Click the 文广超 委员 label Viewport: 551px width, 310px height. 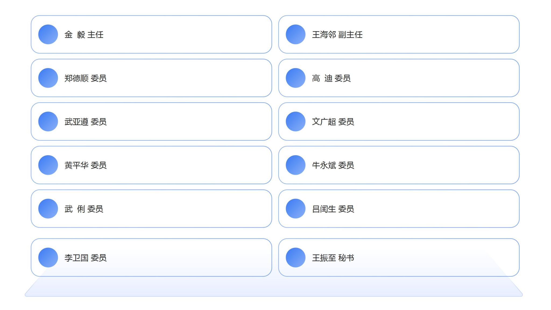click(x=333, y=122)
